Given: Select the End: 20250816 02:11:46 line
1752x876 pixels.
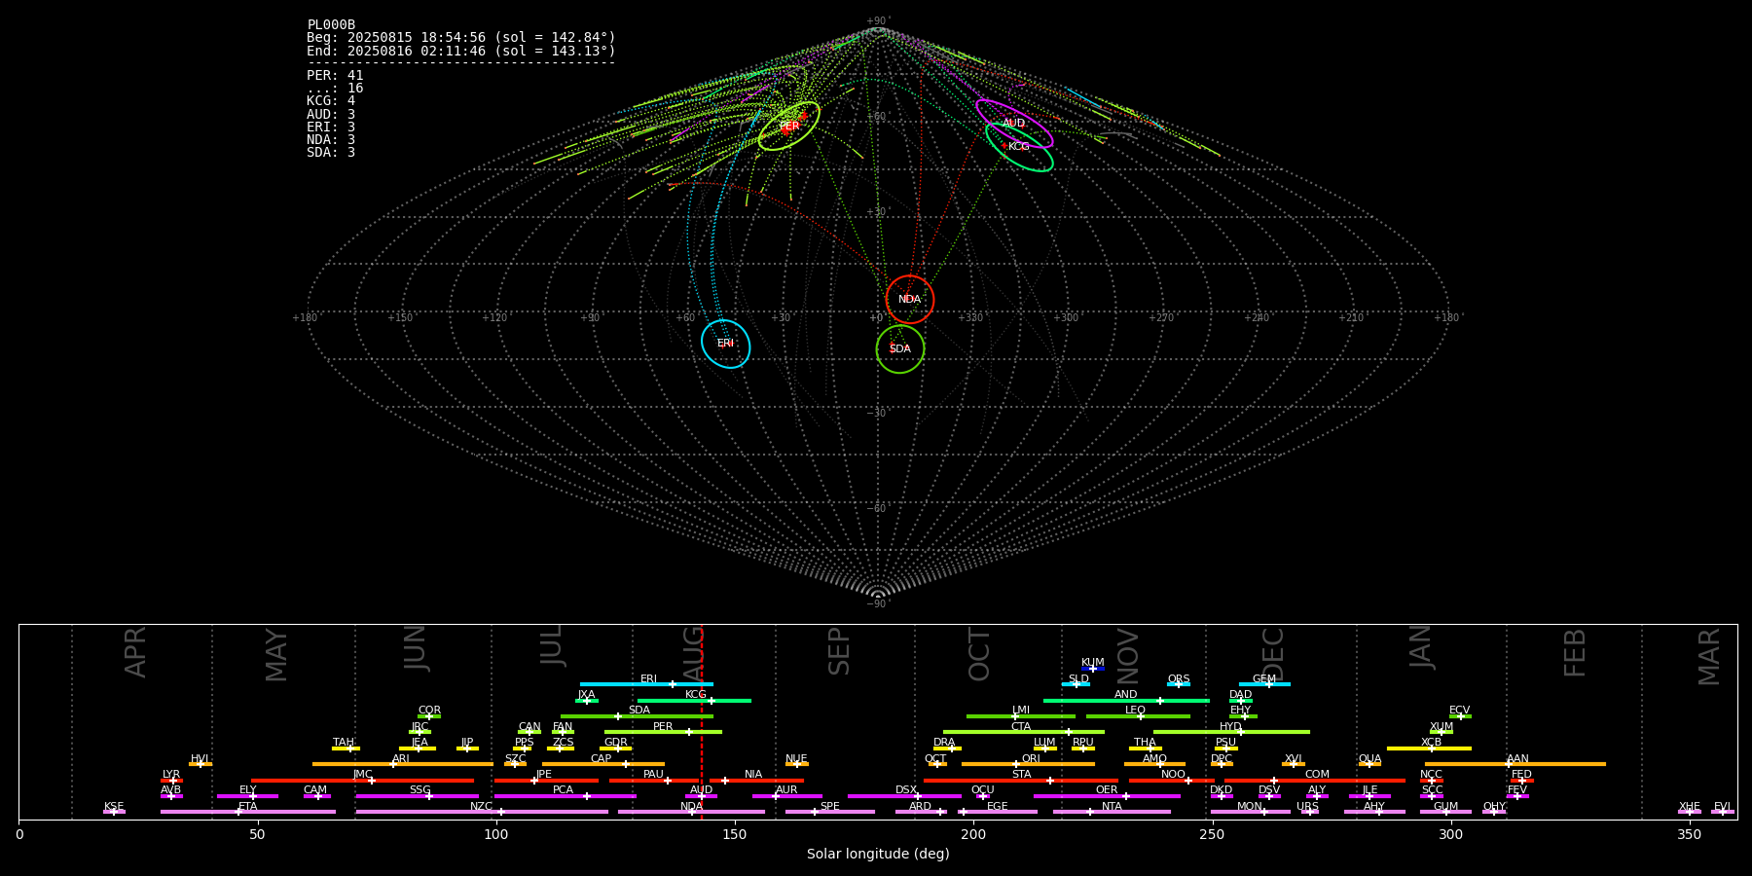Looking at the screenshot, I should (461, 51).
